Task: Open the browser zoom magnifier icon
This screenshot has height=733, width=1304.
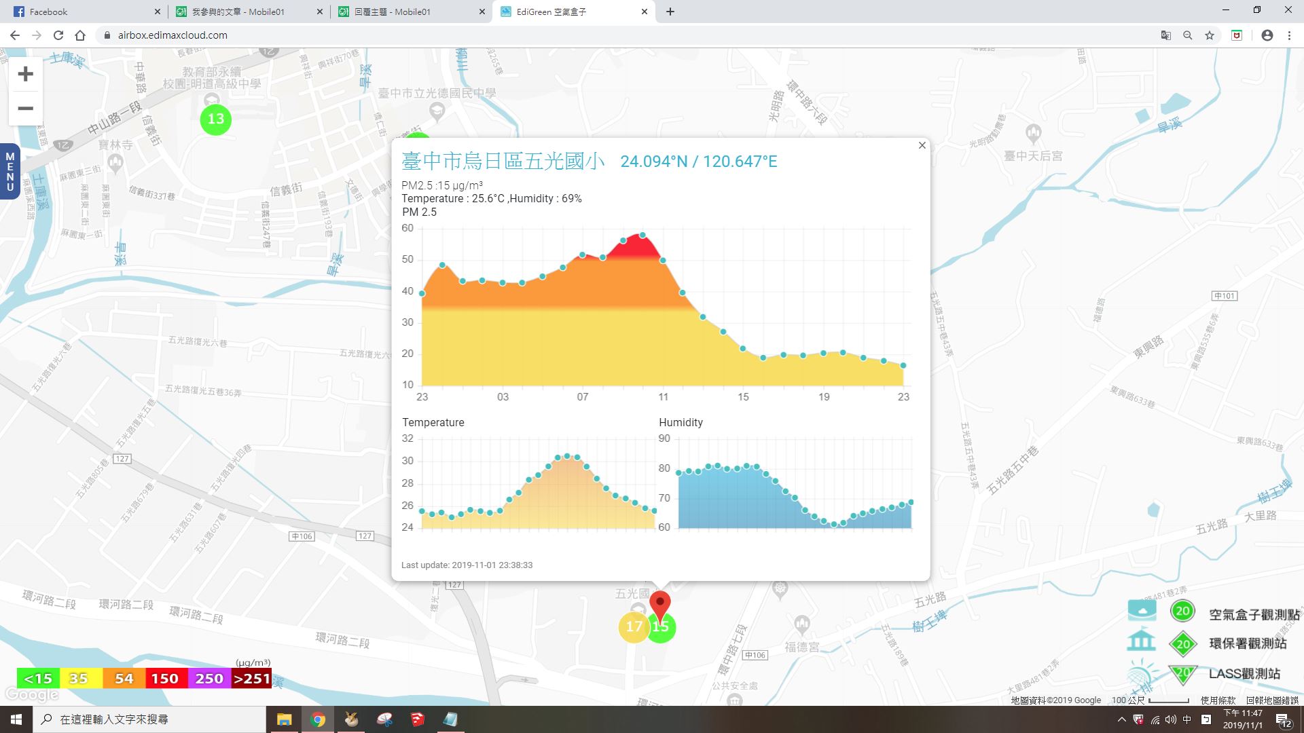Action: coord(1188,35)
